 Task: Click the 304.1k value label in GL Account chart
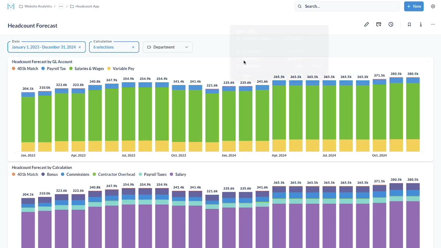coord(28,89)
